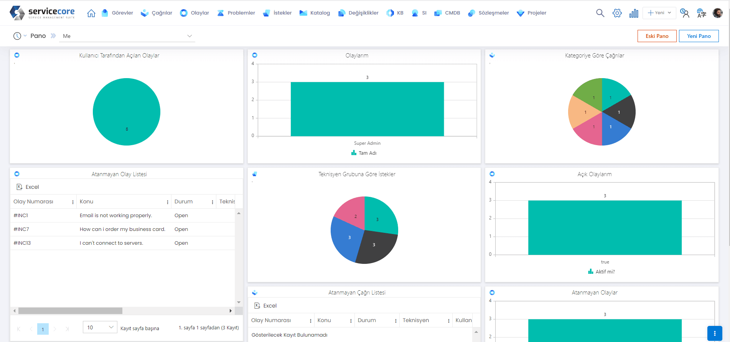Click the Açık Olaylarım widget icon

click(492, 174)
